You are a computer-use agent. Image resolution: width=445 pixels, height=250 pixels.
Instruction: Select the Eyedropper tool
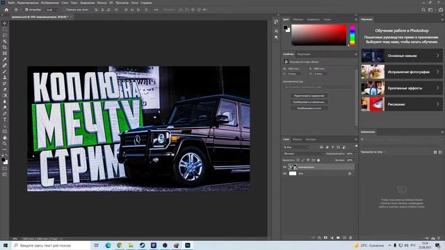5,59
